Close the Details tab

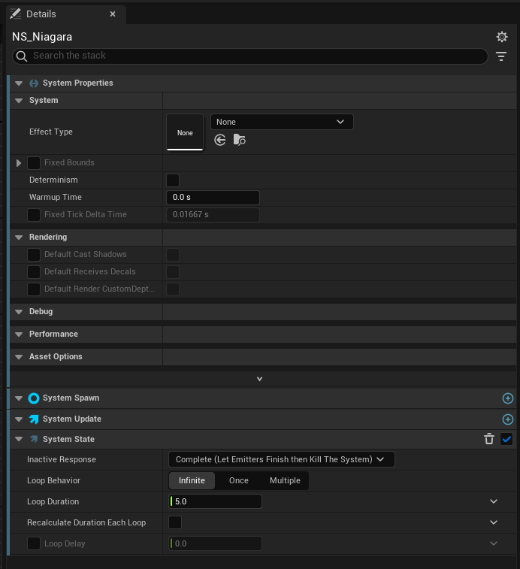point(113,14)
